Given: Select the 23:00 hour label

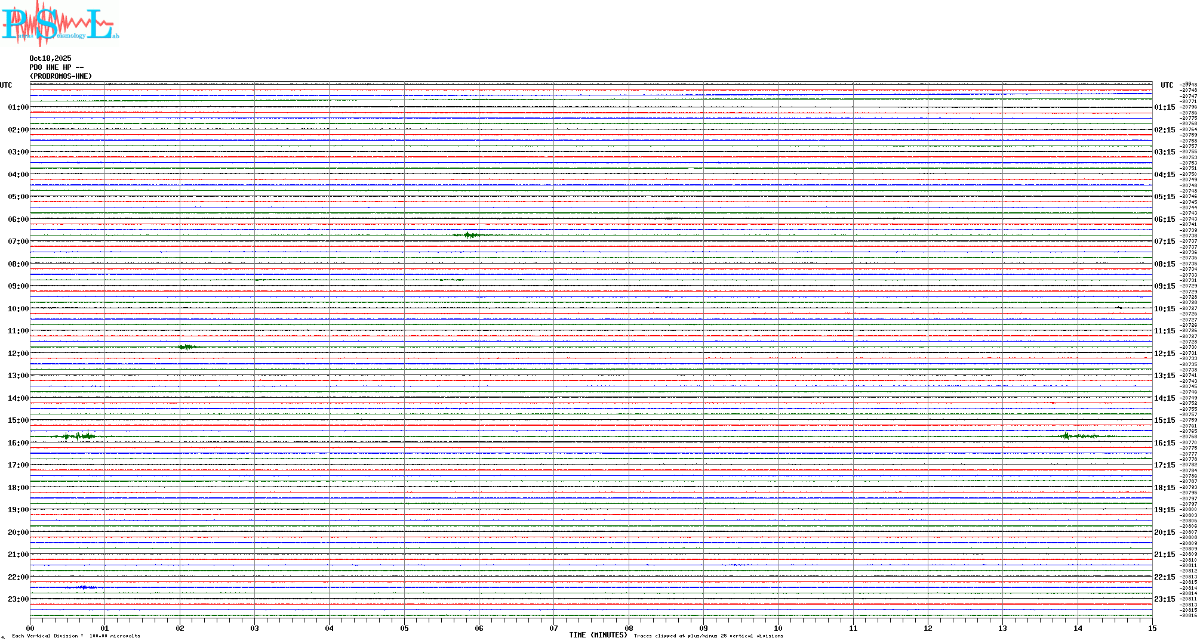Looking at the screenshot, I should point(18,599).
